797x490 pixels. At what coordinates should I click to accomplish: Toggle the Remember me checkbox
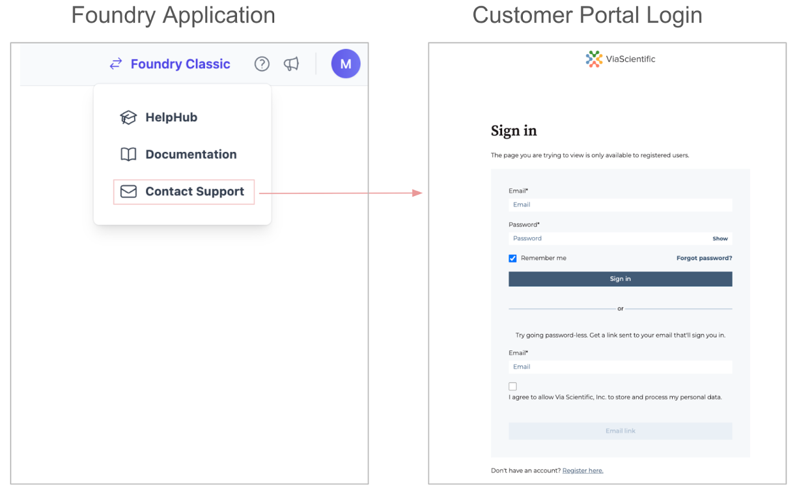tap(512, 259)
